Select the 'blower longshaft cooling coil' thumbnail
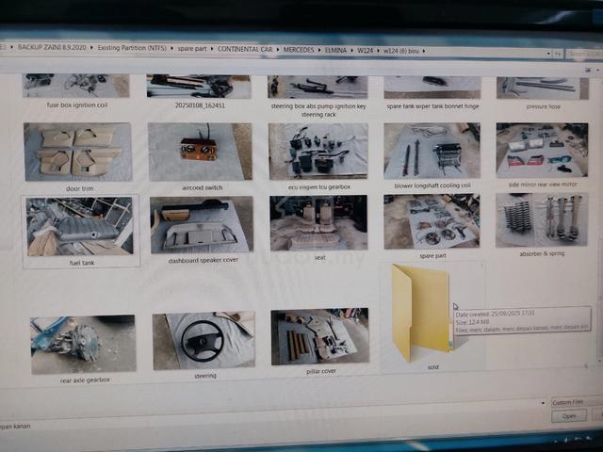603x452 pixels. 432,151
